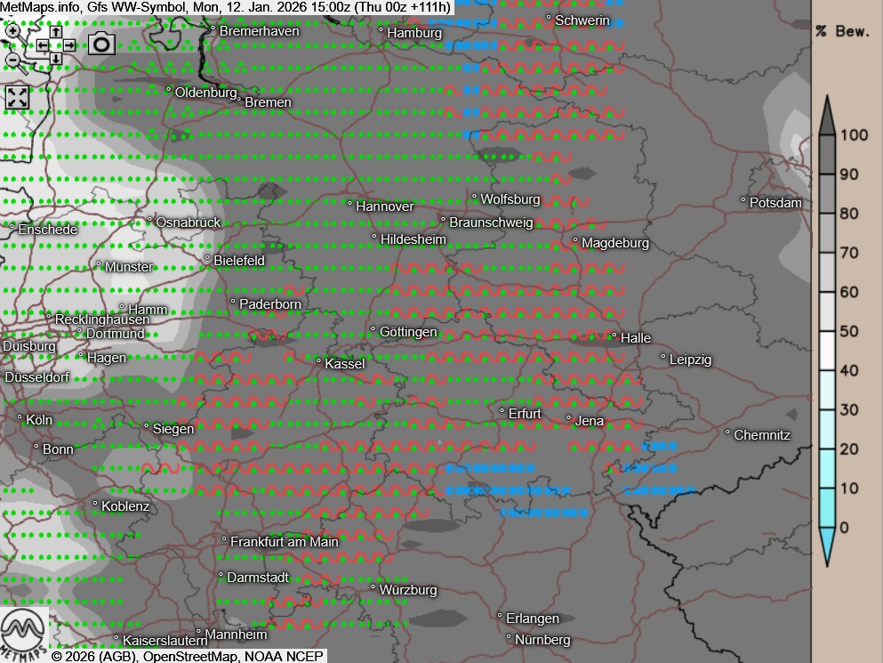The height and width of the screenshot is (663, 883).
Task: Zoom out with the minus magnifier
Action: tap(12, 61)
